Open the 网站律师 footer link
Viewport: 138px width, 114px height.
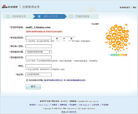[73, 105]
